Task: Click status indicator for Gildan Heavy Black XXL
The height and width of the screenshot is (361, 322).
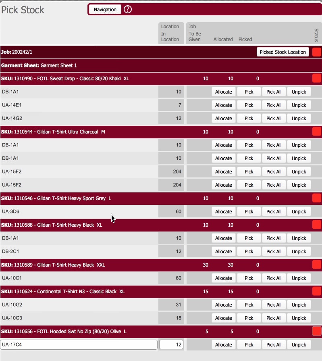Action: [316, 265]
